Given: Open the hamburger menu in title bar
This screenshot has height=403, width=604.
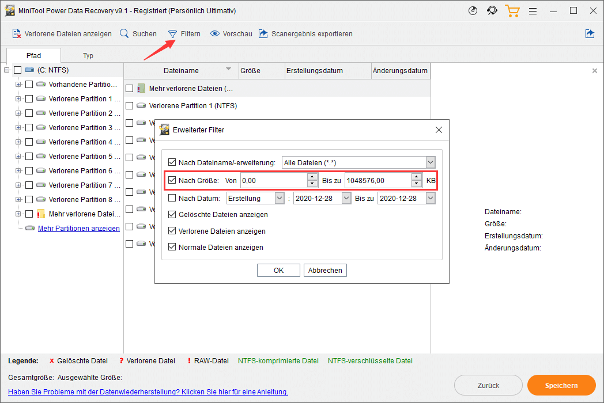Looking at the screenshot, I should 533,11.
